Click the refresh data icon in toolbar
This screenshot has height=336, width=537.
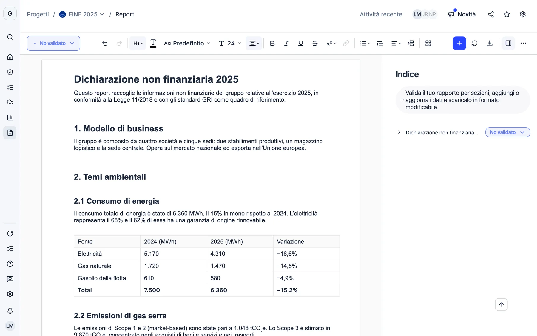click(474, 43)
